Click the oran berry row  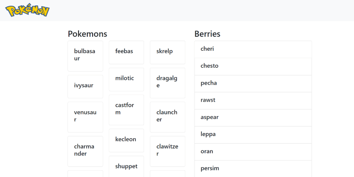pyautogui.click(x=253, y=152)
